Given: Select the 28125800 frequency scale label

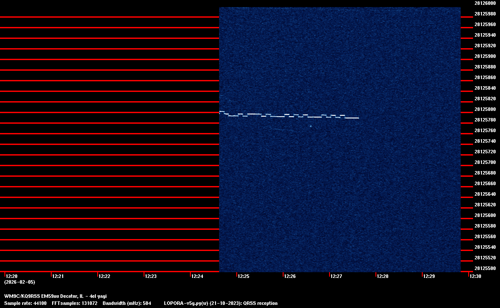Looking at the screenshot, I should point(485,109).
